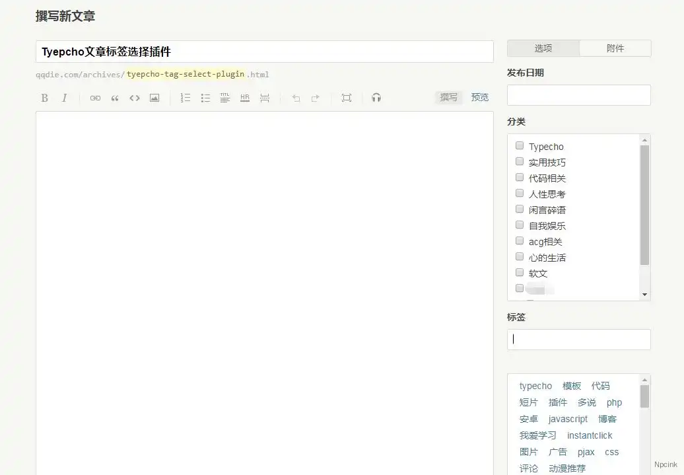Apply italic formatting with the I icon

(65, 98)
